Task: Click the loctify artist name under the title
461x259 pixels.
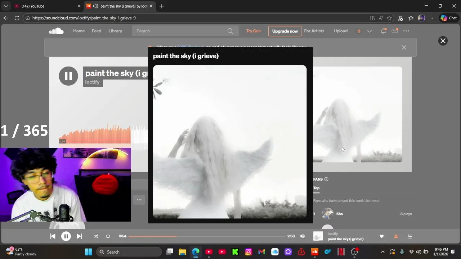Action: (x=92, y=82)
